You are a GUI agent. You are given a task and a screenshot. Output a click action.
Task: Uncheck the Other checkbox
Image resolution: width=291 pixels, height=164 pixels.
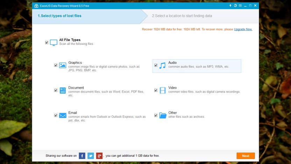[x=156, y=116]
